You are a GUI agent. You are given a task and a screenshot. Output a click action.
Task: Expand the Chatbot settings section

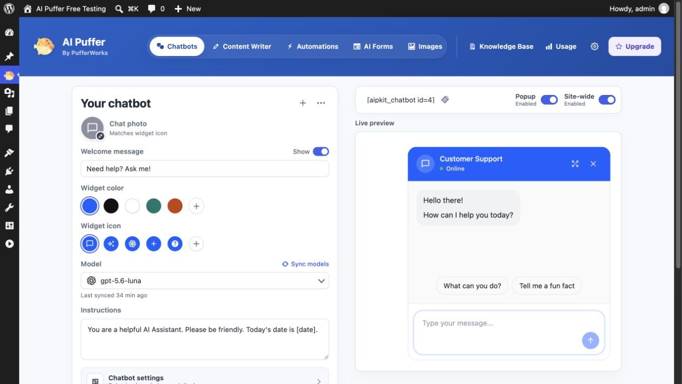[x=205, y=378]
